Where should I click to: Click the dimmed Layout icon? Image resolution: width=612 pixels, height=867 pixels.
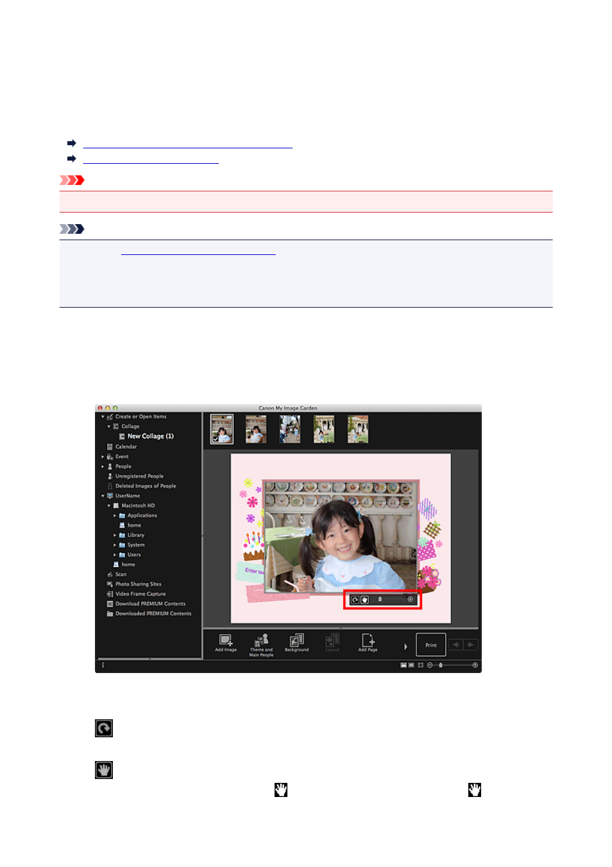tap(332, 640)
